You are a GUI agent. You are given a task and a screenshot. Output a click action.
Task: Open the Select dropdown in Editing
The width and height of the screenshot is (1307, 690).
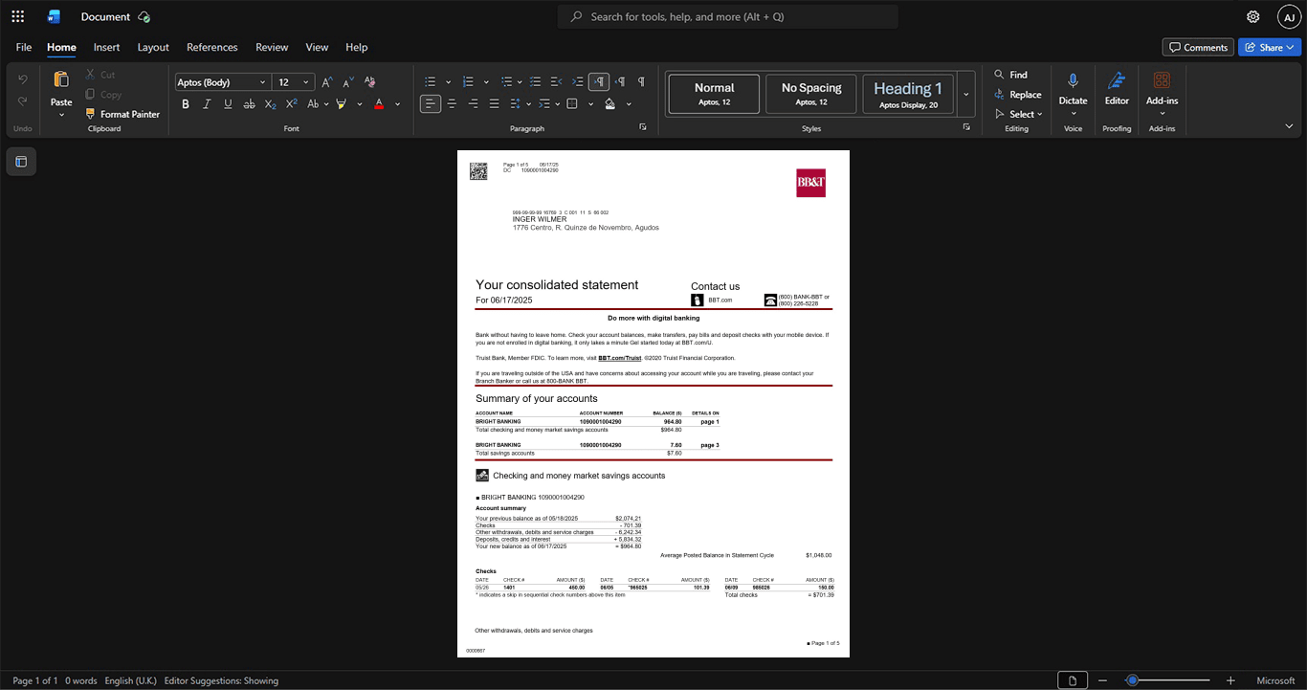[x=1019, y=114]
